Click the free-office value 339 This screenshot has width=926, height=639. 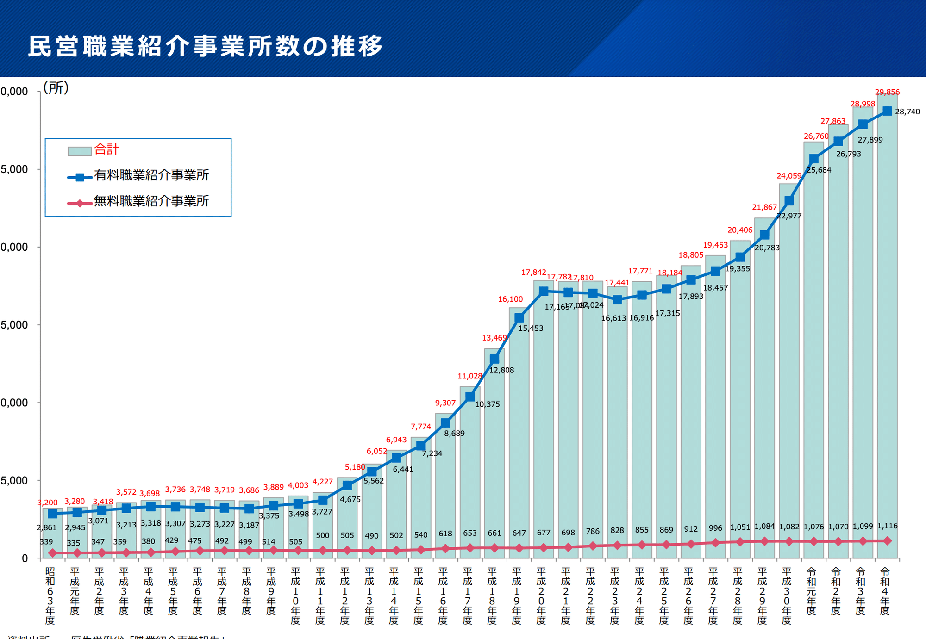point(46,541)
